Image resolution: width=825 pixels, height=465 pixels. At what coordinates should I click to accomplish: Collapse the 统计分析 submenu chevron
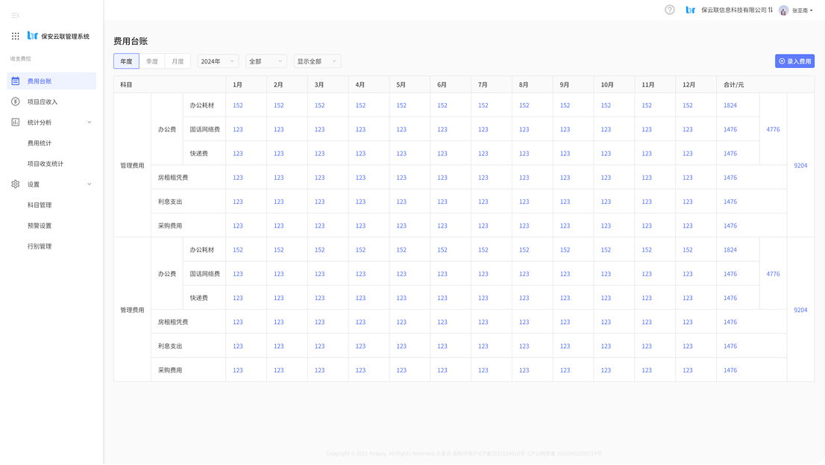[90, 122]
